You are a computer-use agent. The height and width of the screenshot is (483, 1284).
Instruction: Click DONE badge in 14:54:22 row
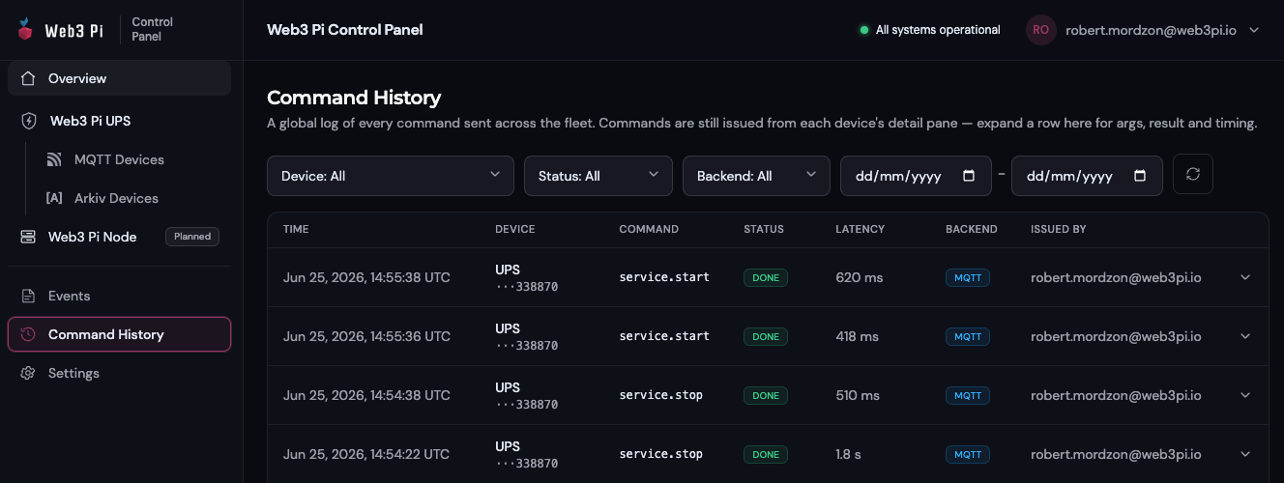766,455
